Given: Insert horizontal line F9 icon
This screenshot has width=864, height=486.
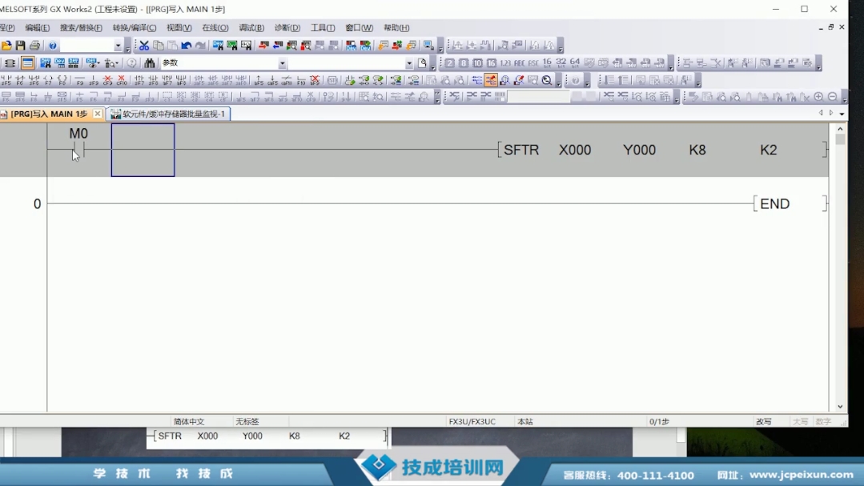Looking at the screenshot, I should point(79,81).
